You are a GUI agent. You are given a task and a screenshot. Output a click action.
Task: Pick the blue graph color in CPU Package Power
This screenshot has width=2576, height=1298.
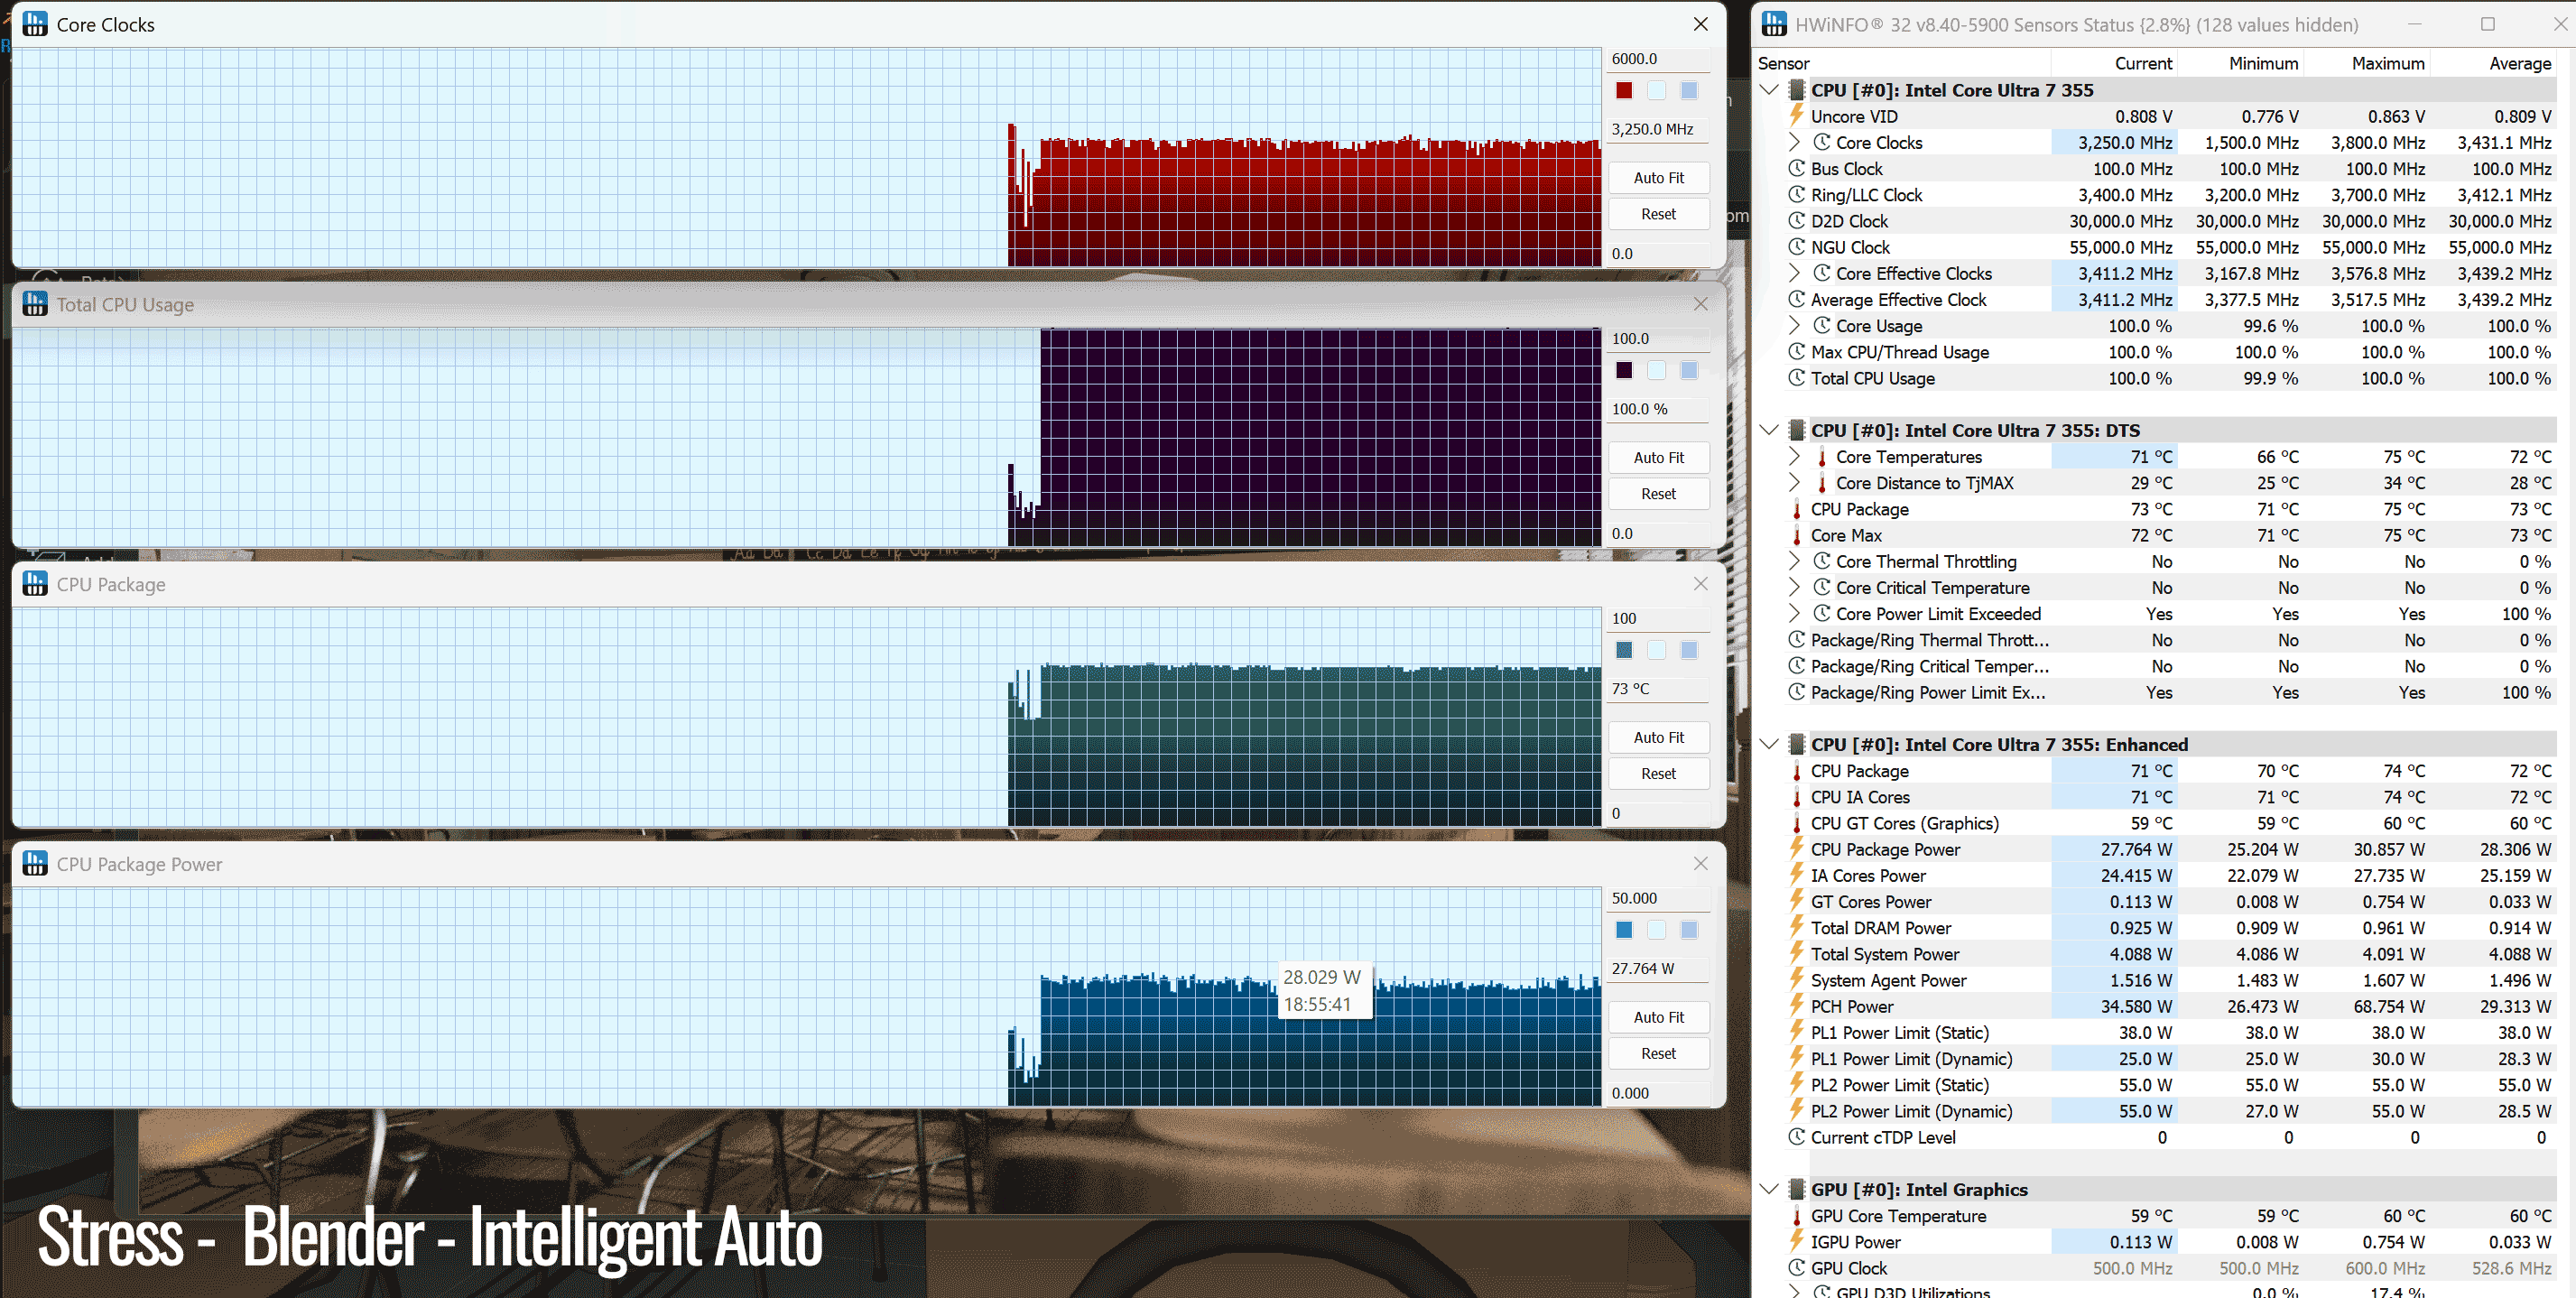pyautogui.click(x=1624, y=930)
